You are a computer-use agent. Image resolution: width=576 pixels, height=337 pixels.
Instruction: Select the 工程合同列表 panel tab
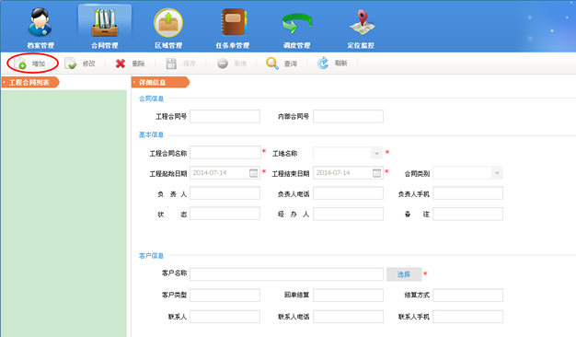[30, 82]
